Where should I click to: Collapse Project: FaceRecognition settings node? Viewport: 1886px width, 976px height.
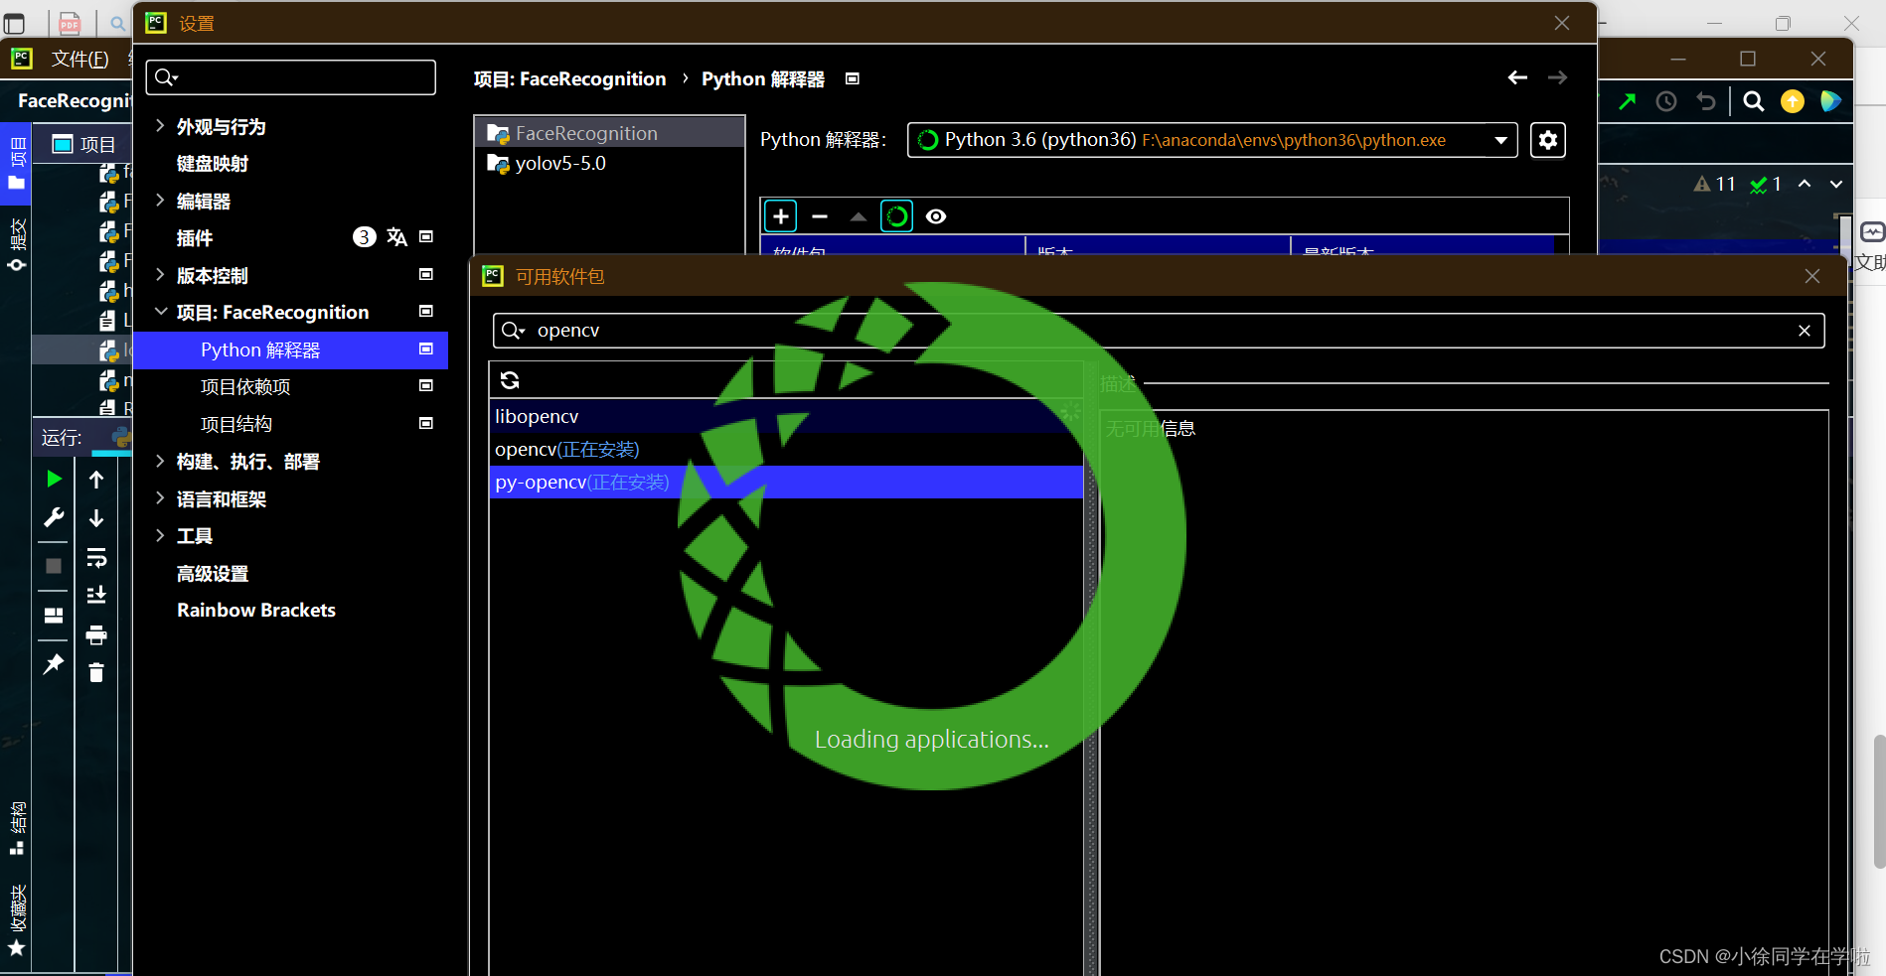(x=160, y=312)
